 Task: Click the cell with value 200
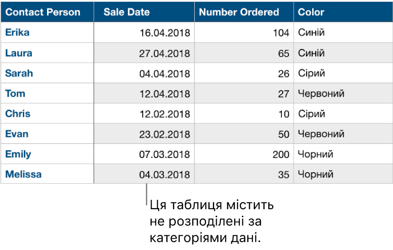pyautogui.click(x=281, y=155)
